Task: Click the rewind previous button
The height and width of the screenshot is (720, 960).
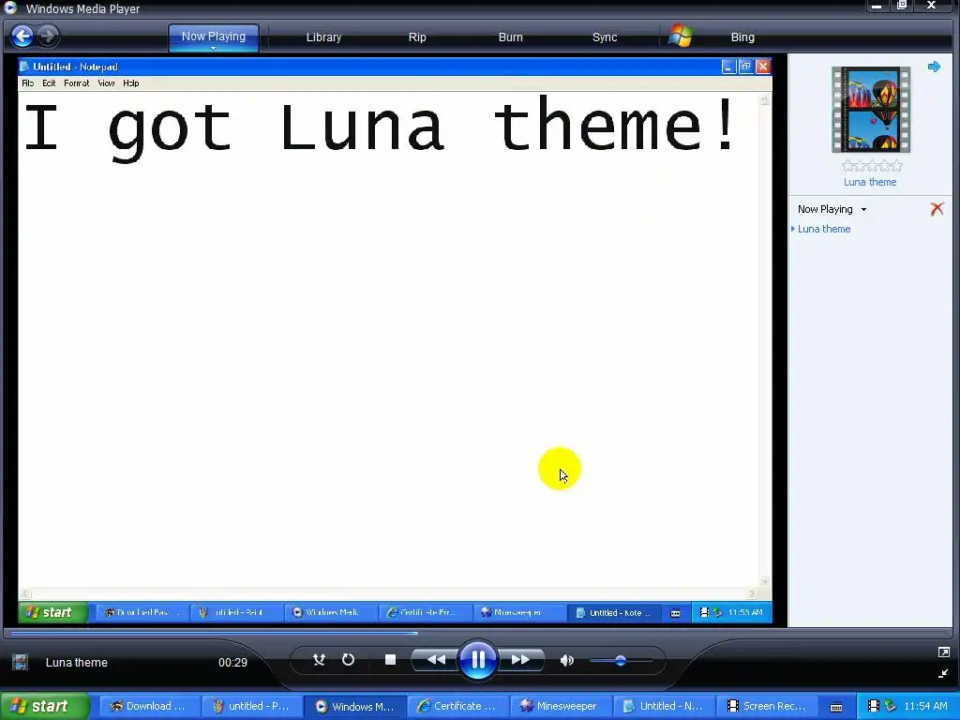Action: click(x=435, y=660)
